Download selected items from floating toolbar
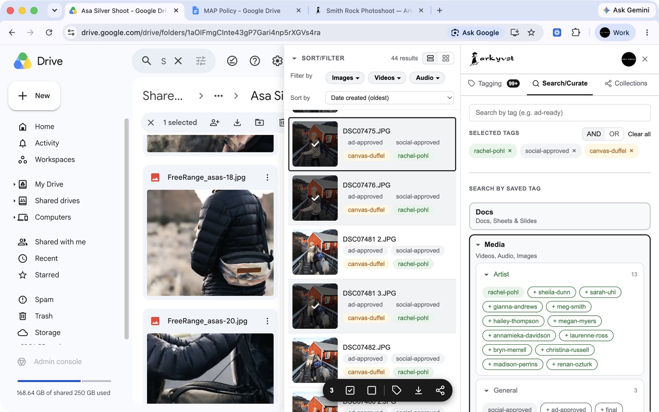This screenshot has height=412, width=659. click(x=418, y=390)
